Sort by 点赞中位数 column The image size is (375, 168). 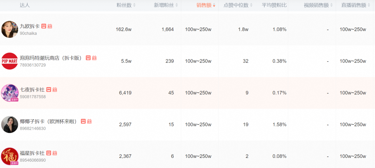[238, 5]
